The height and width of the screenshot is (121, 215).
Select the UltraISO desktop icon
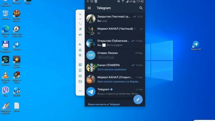coord(17,92)
